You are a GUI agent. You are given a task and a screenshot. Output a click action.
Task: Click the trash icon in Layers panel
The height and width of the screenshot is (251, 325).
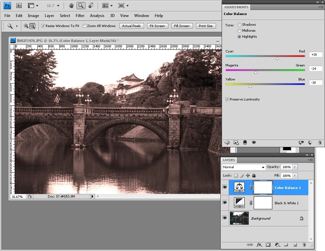point(304,245)
